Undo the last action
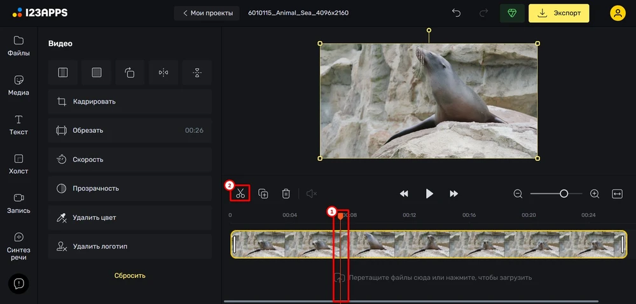636x304 pixels. click(x=456, y=13)
